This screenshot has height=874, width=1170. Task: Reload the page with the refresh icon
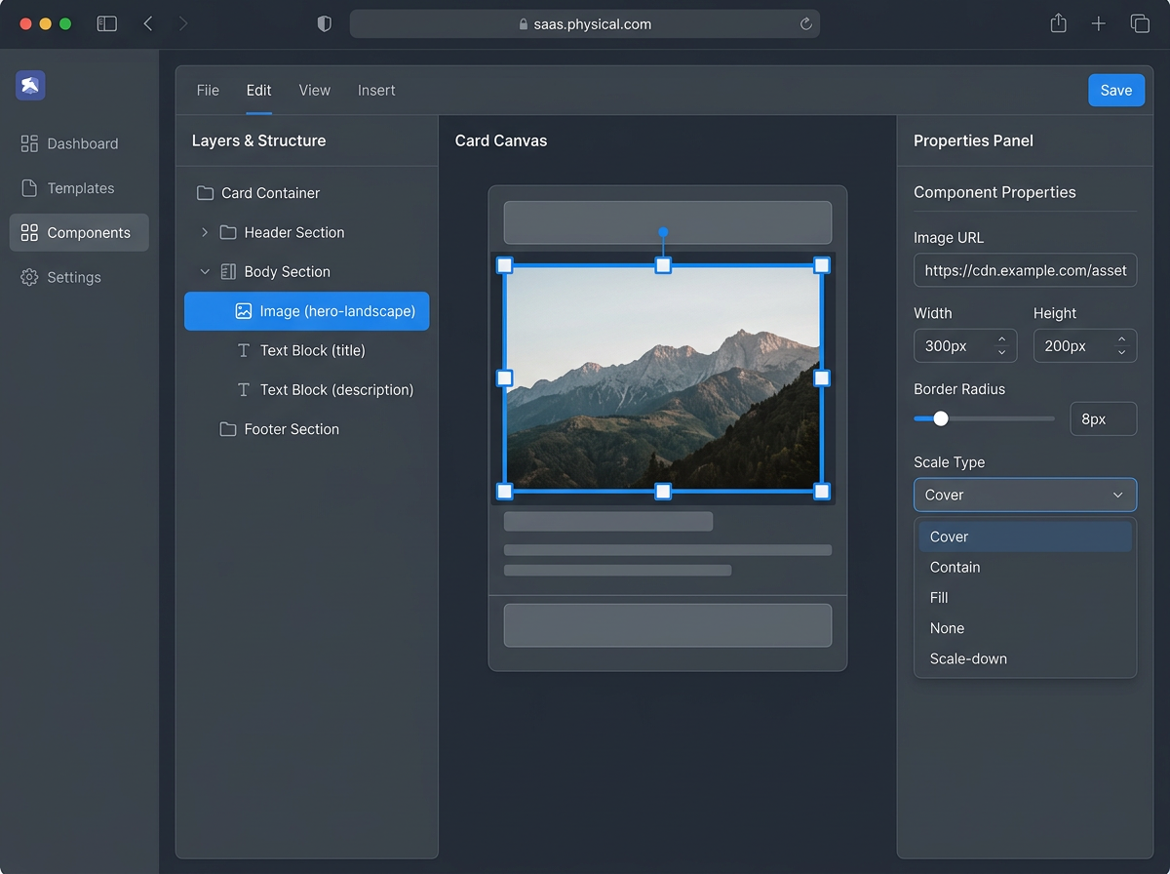pos(806,23)
